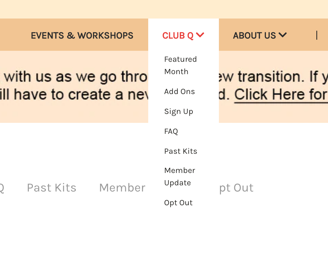Expand the chevron arrow next to About Us
The height and width of the screenshot is (267, 328).
click(x=283, y=35)
